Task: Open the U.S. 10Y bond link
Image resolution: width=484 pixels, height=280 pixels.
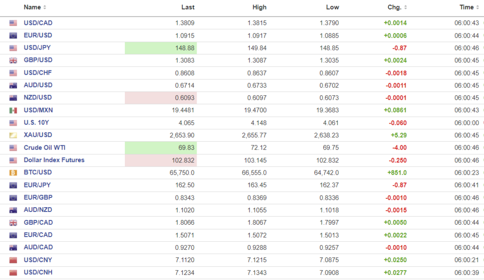Action: 36,123
